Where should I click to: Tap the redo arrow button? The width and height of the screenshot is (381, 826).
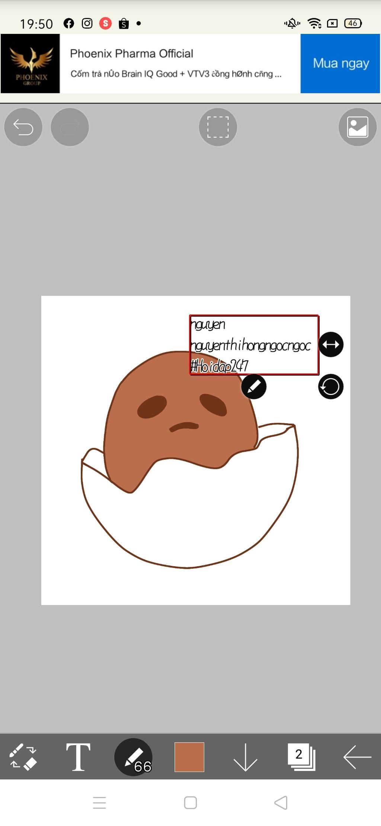tap(70, 127)
